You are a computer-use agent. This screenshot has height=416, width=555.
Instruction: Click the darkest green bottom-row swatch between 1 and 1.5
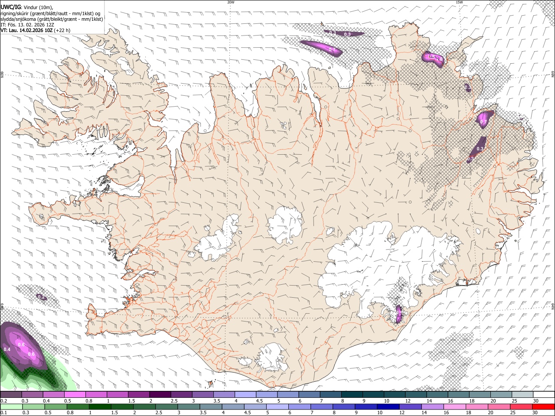(x=100, y=406)
